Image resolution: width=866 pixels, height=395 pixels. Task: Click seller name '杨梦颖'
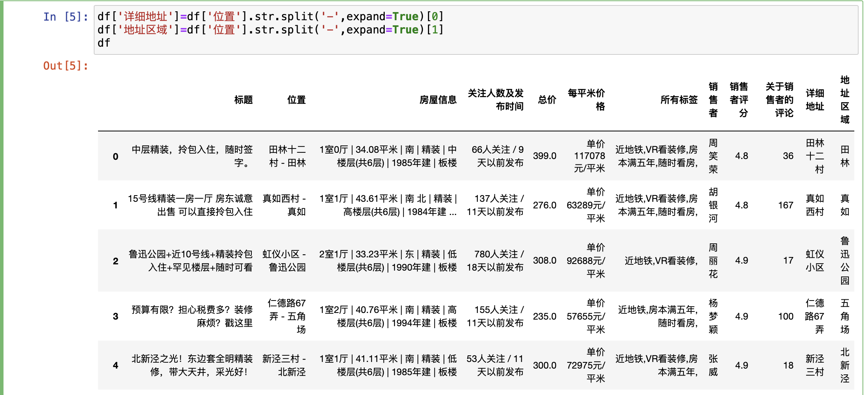tap(713, 316)
